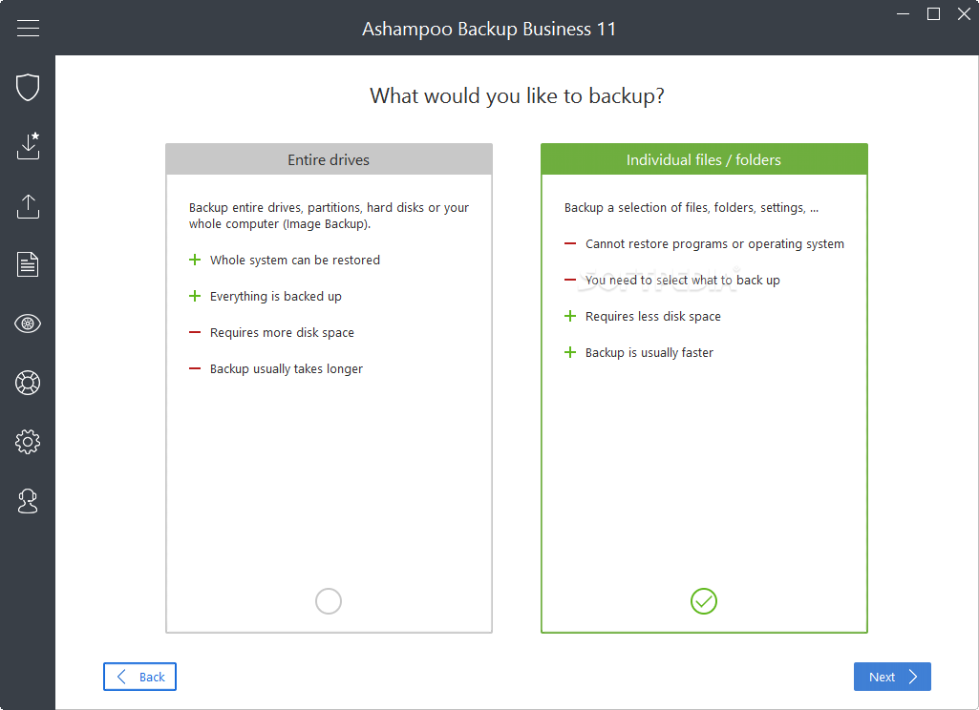Click the eye view-backup icon in sidebar
979x710 pixels.
pyautogui.click(x=28, y=324)
